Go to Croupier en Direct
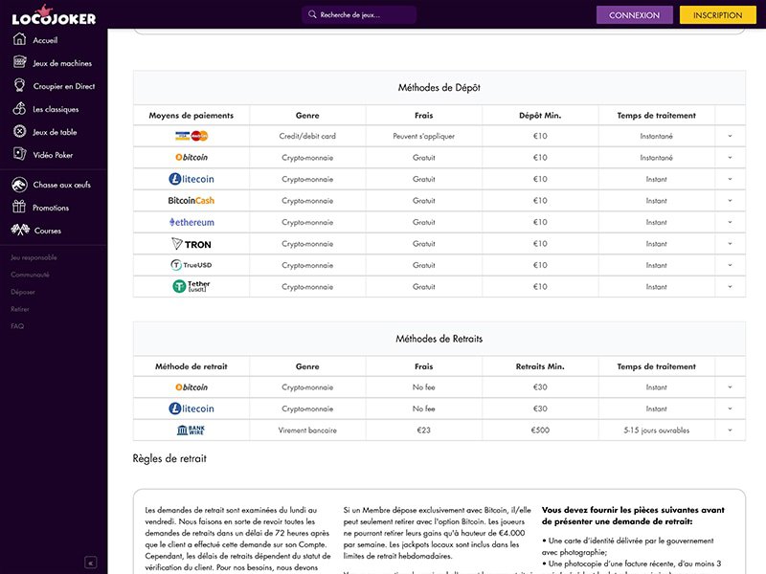The height and width of the screenshot is (574, 766). coord(64,86)
